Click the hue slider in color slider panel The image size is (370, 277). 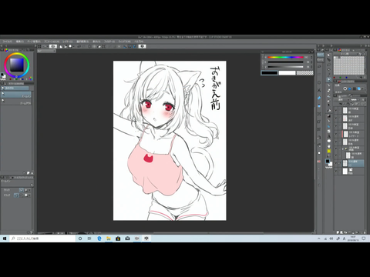[285, 57]
